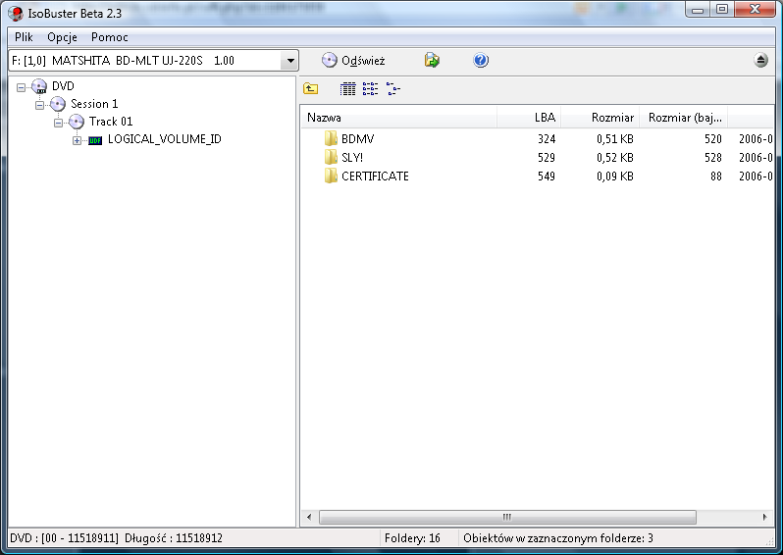Select the BDMV folder name

(x=357, y=139)
